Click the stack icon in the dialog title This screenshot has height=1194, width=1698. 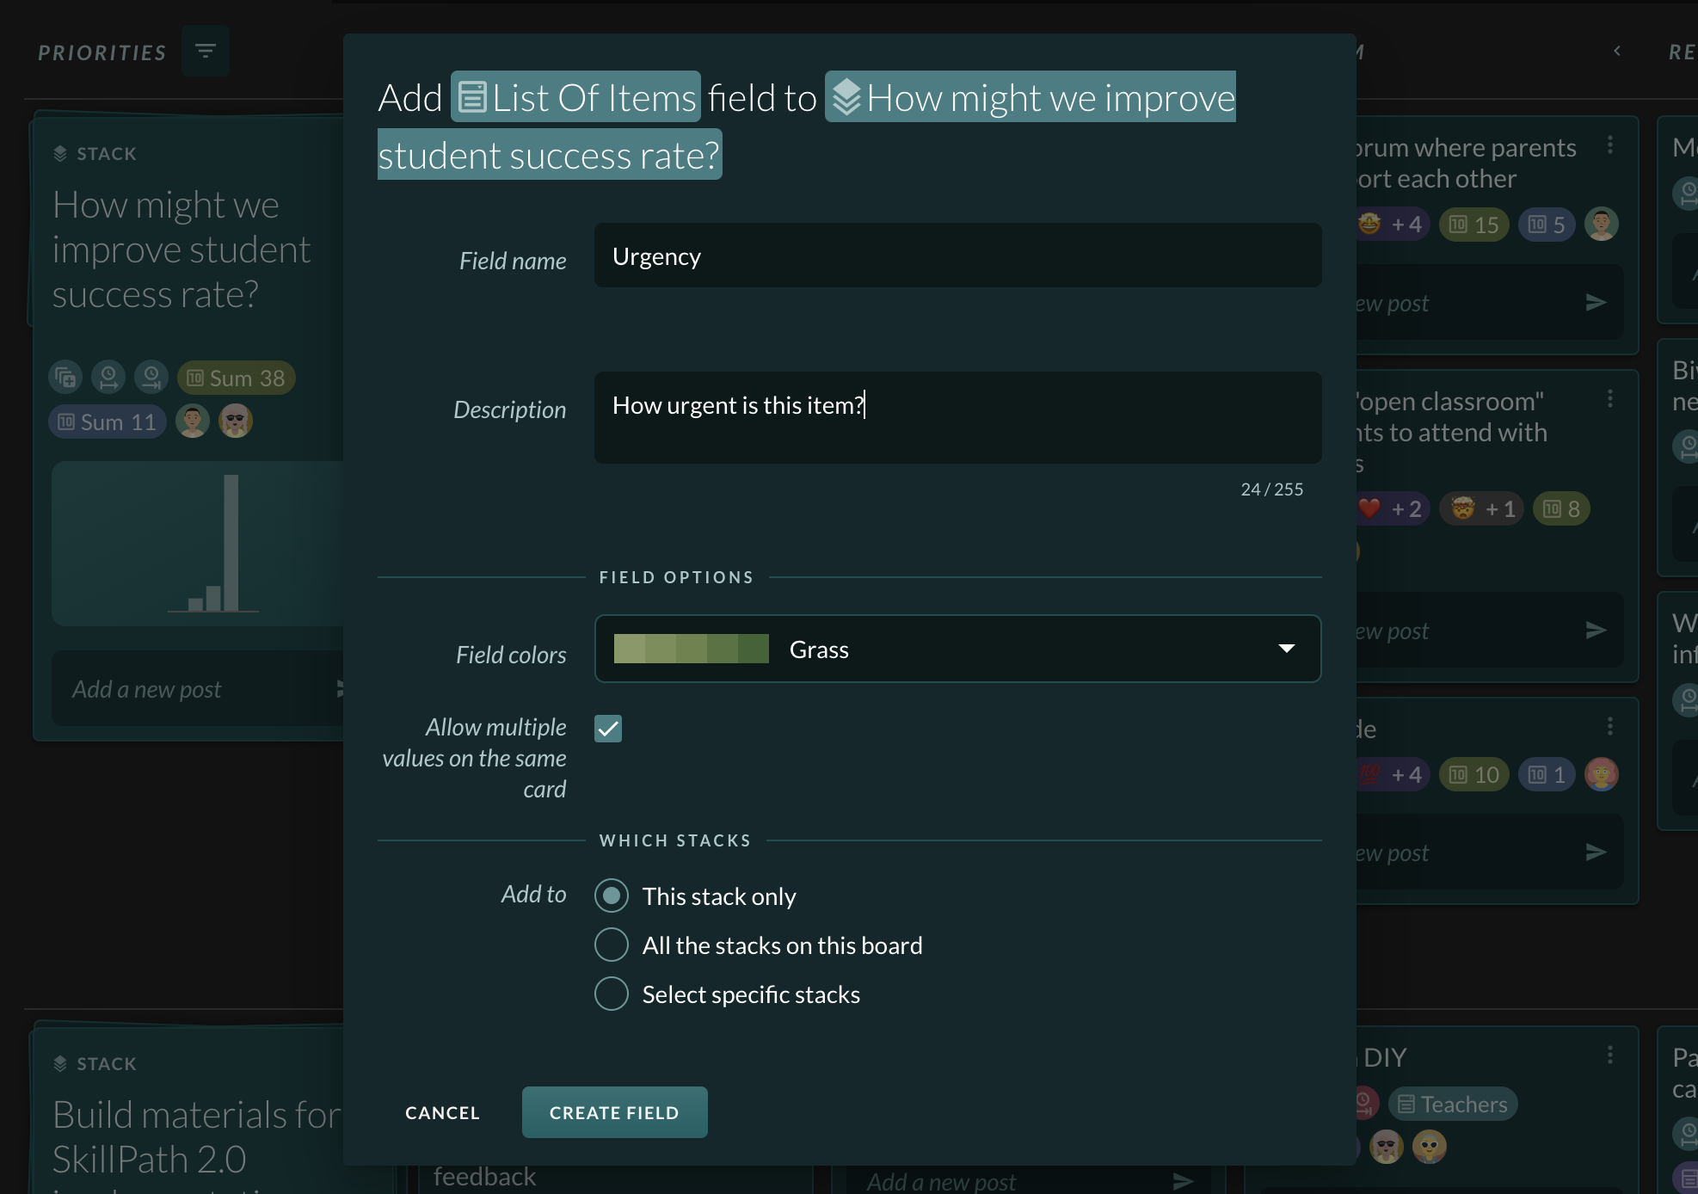pyautogui.click(x=846, y=97)
